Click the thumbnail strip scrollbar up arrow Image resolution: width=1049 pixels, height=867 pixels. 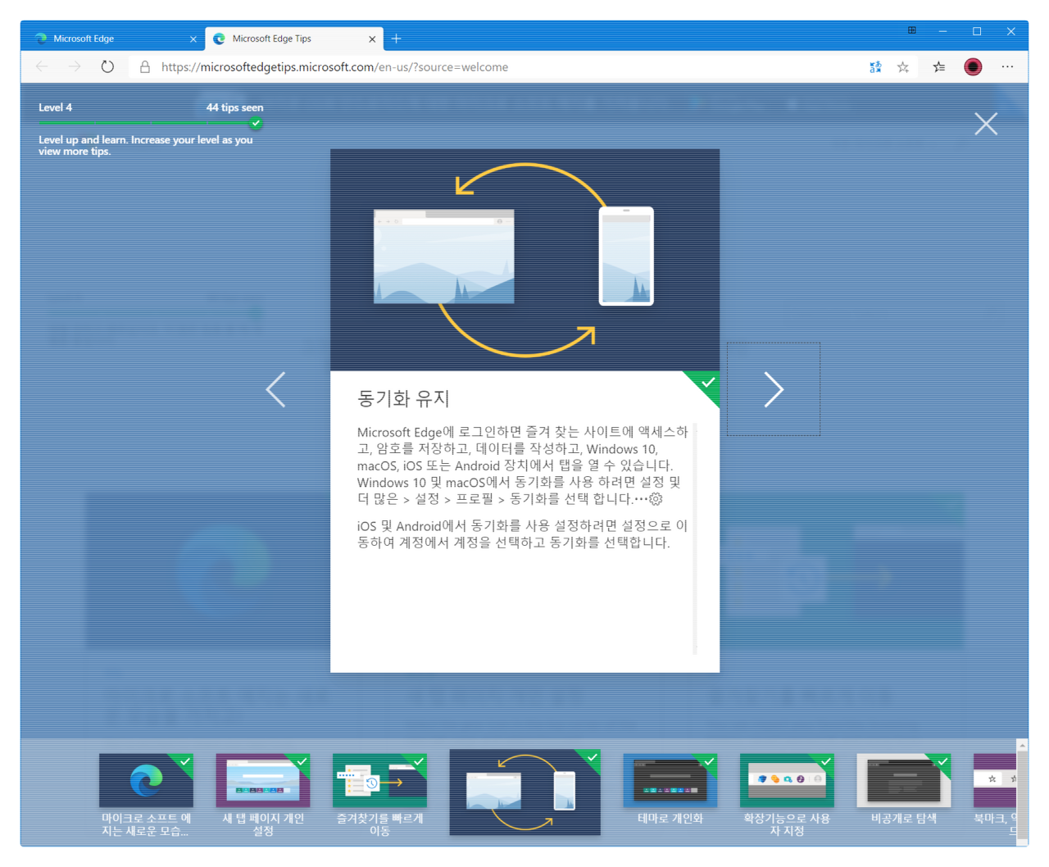(x=1021, y=745)
